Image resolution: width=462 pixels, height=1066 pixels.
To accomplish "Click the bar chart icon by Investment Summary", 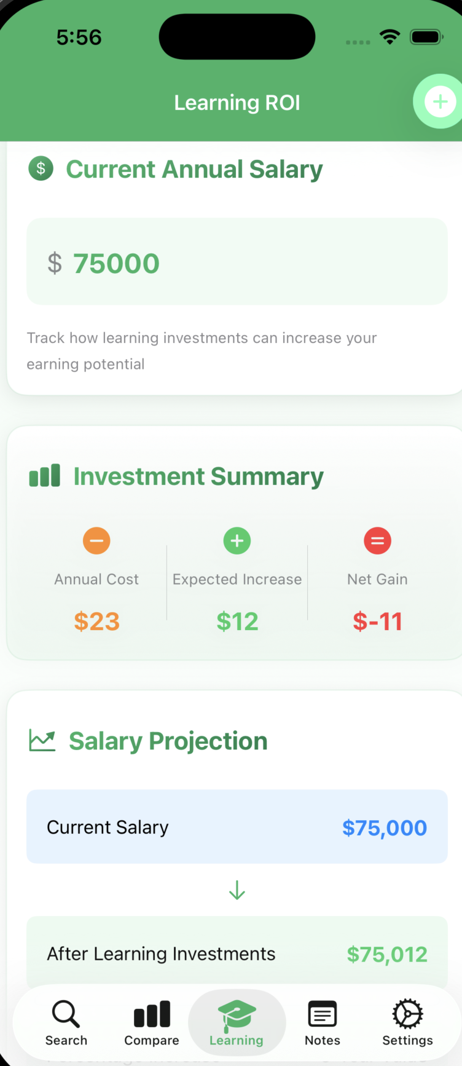I will pyautogui.click(x=45, y=476).
